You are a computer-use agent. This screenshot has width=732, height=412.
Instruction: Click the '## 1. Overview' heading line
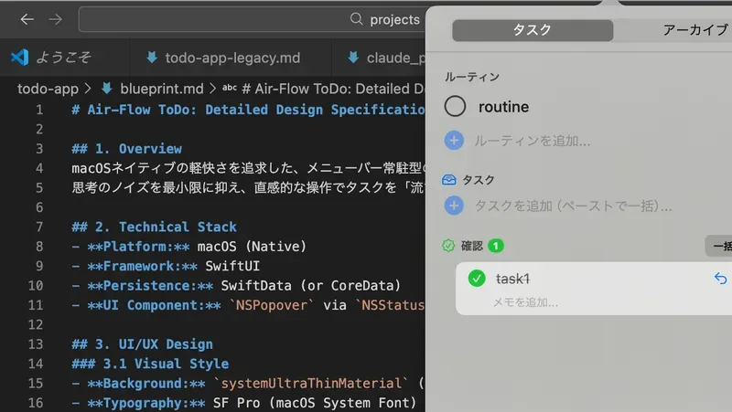click(x=127, y=149)
